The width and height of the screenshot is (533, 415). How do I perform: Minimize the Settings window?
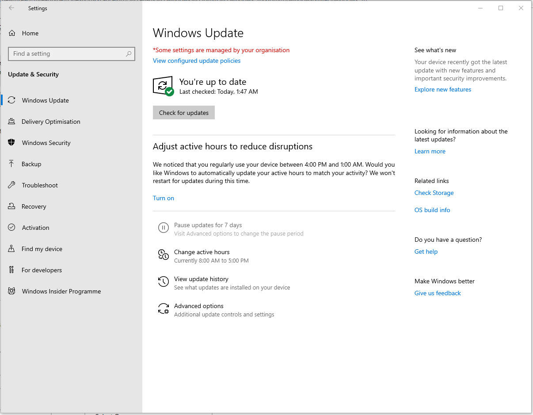tap(480, 8)
